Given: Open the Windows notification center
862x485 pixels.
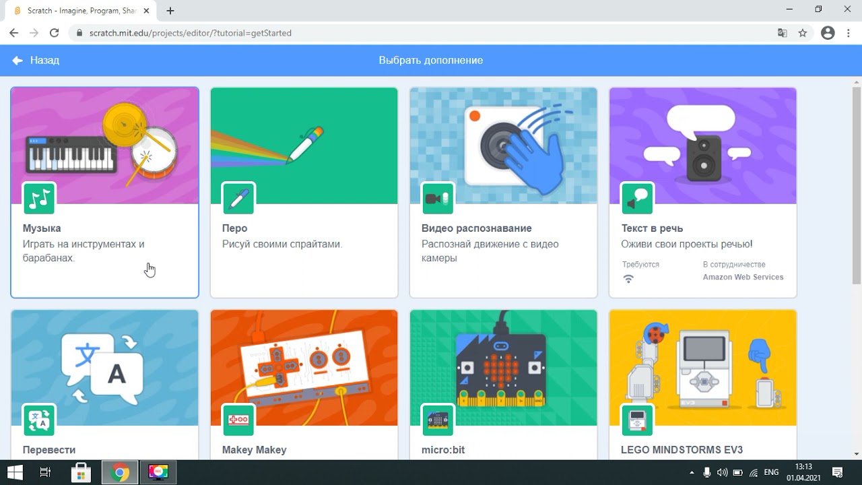Looking at the screenshot, I should pos(838,472).
